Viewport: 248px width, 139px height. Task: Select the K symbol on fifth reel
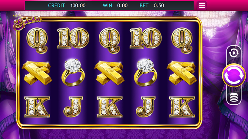182,107
